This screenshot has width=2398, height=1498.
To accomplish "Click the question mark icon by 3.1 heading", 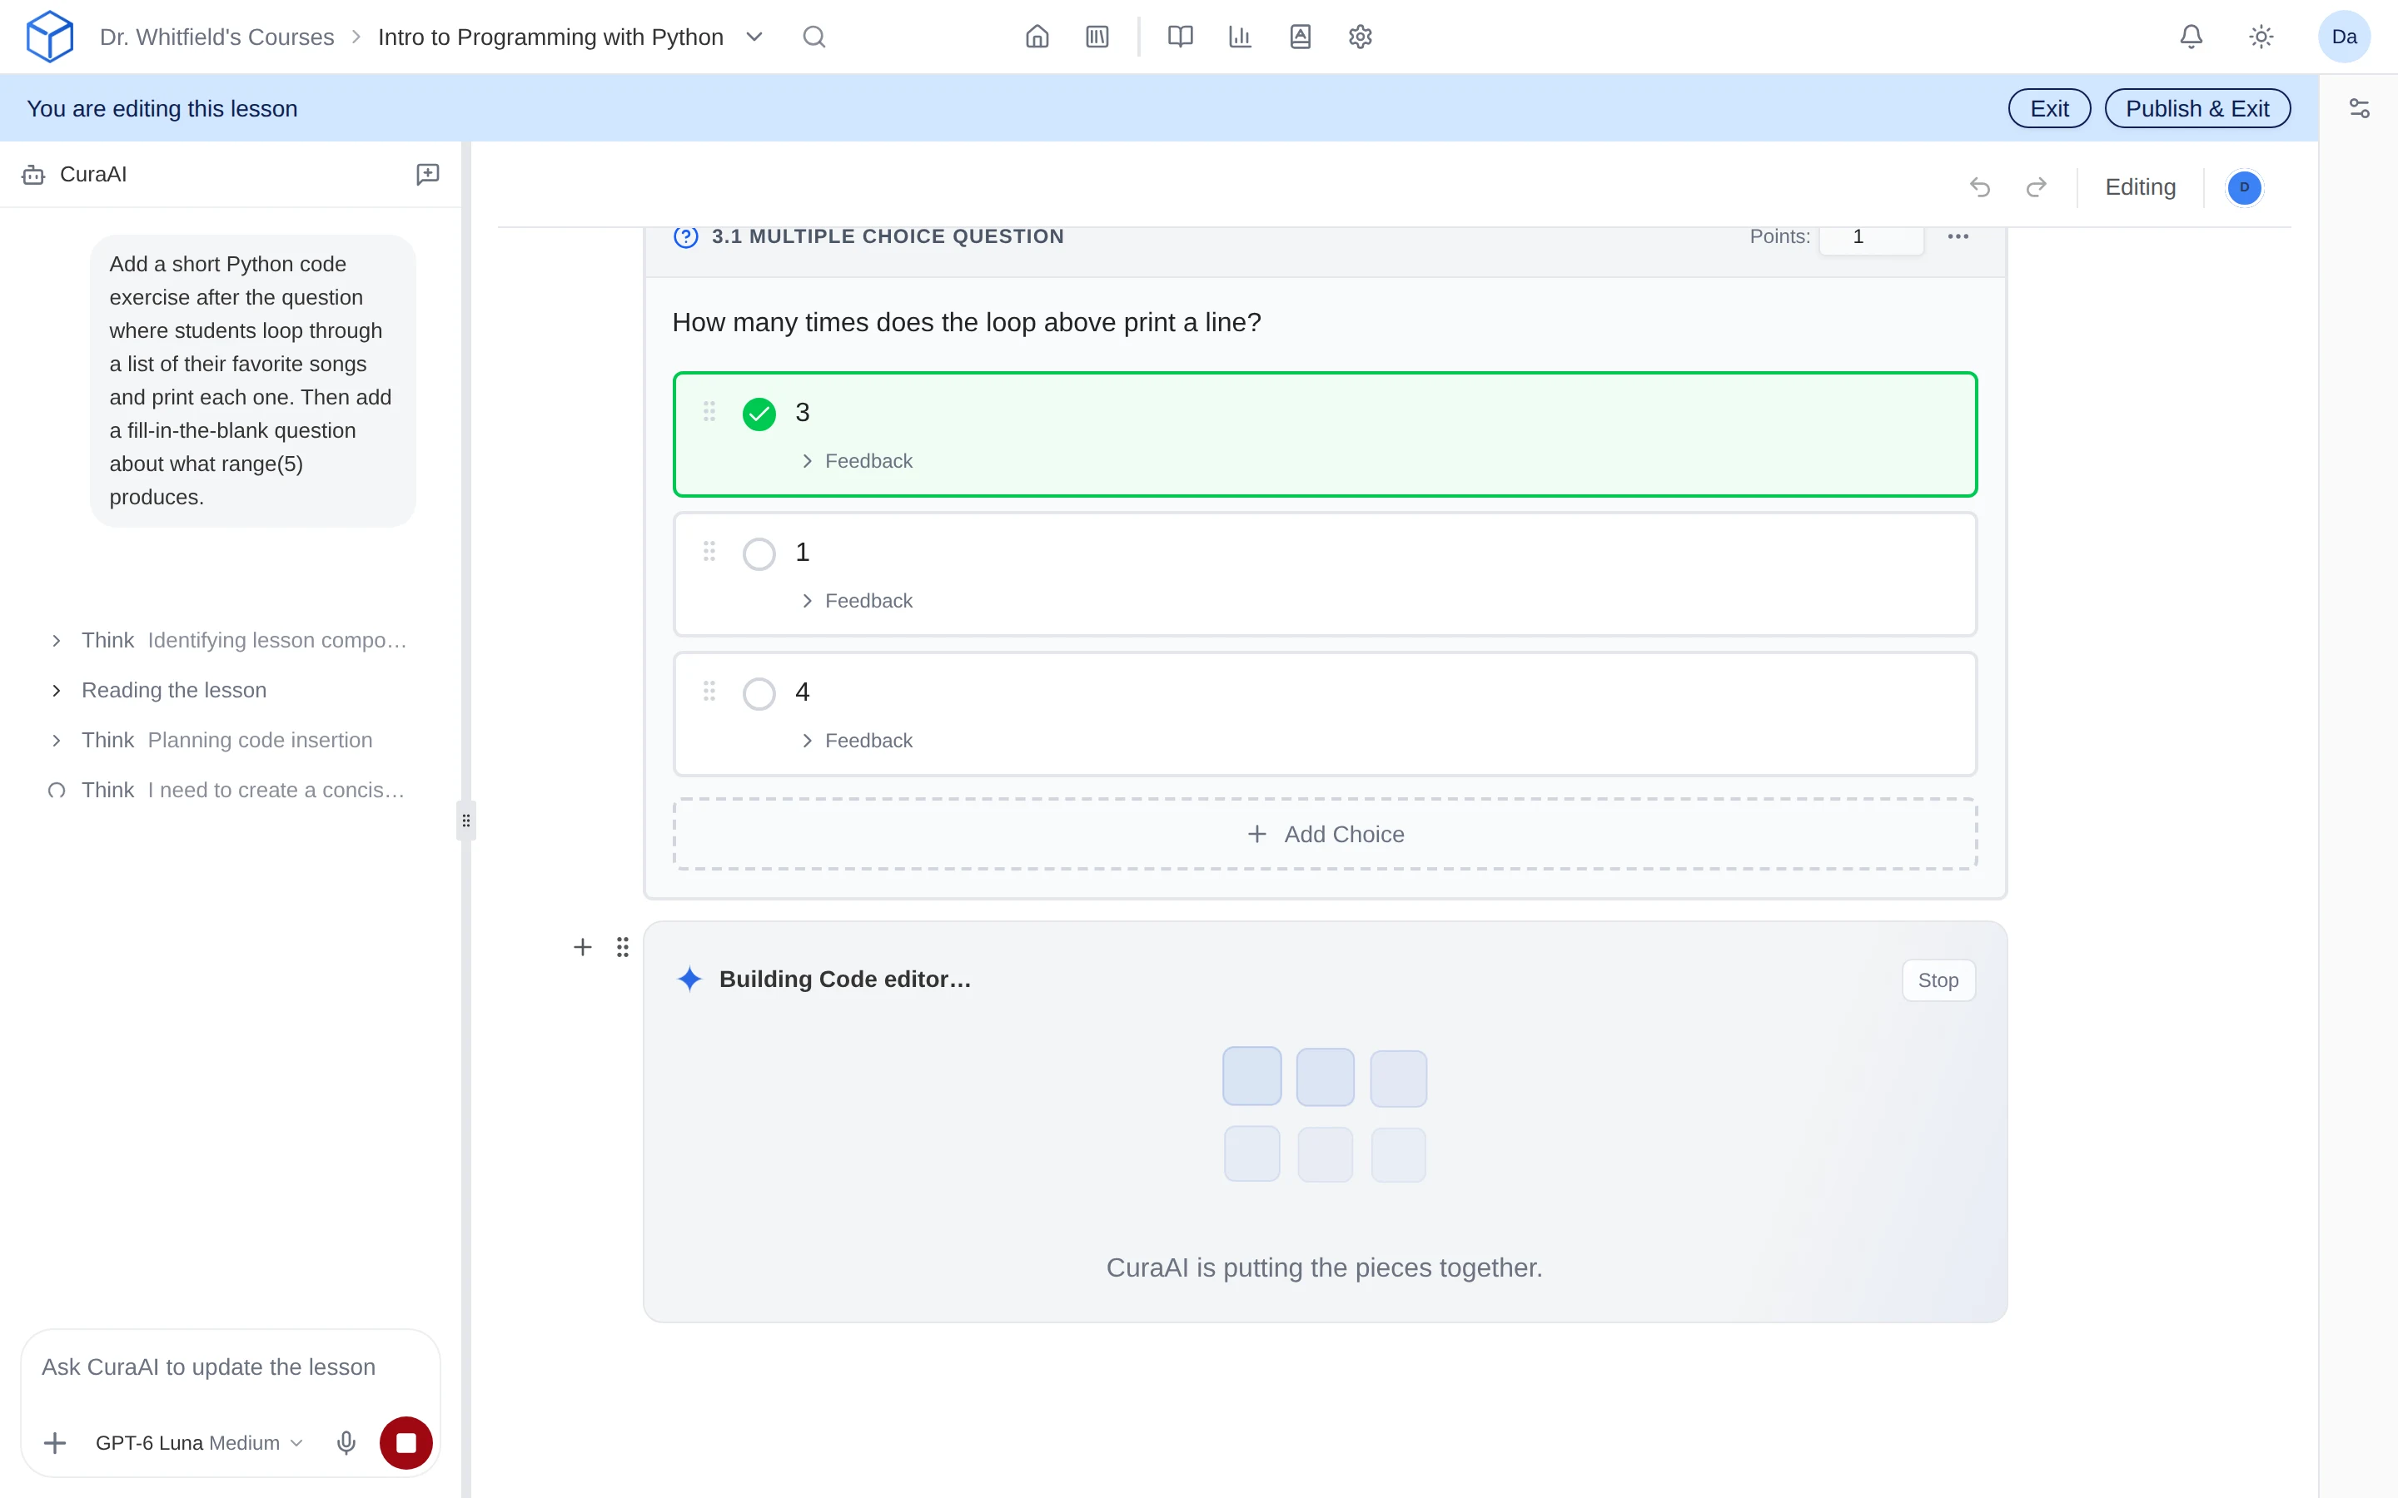I will [686, 236].
